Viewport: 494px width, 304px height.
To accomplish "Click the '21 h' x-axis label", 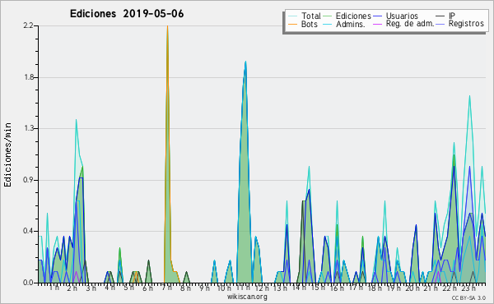I will [431, 288].
